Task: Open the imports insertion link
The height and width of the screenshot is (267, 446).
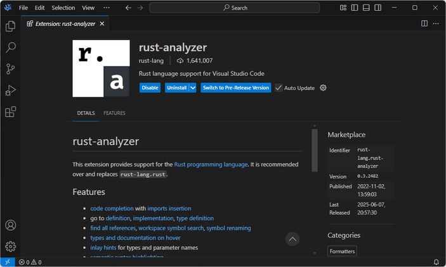Action: pyautogui.click(x=169, y=208)
